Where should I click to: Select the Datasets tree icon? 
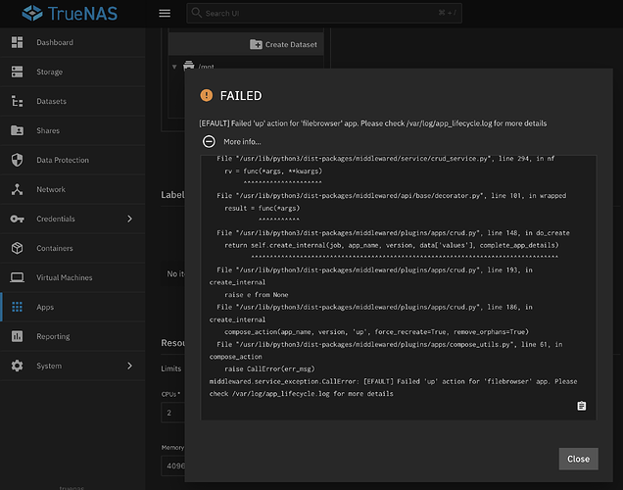point(17,101)
